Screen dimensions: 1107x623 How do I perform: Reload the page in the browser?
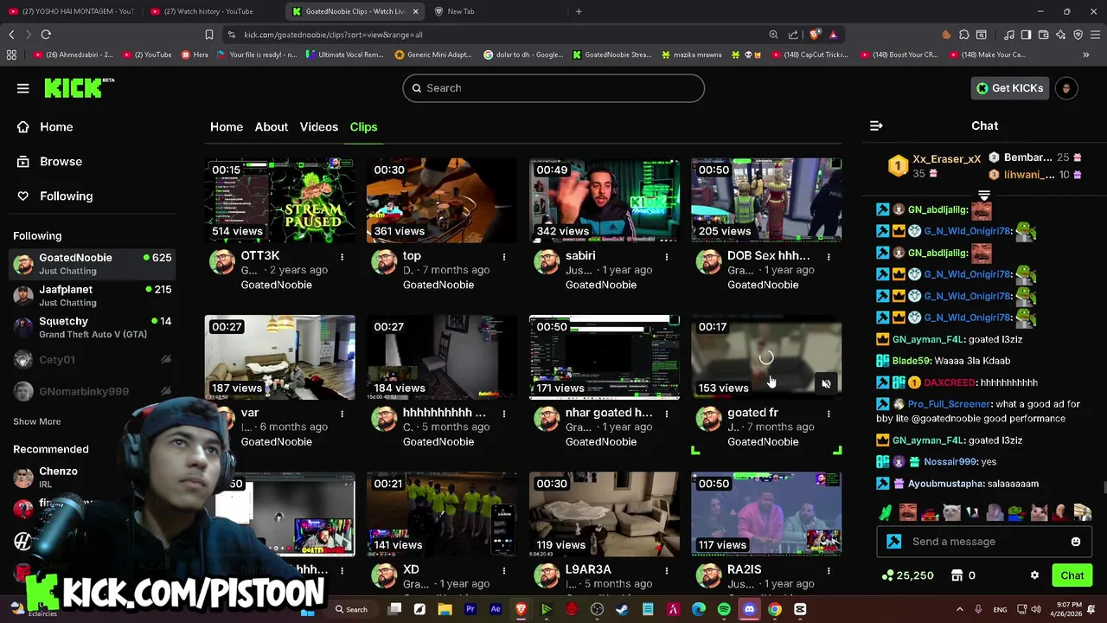(46, 35)
